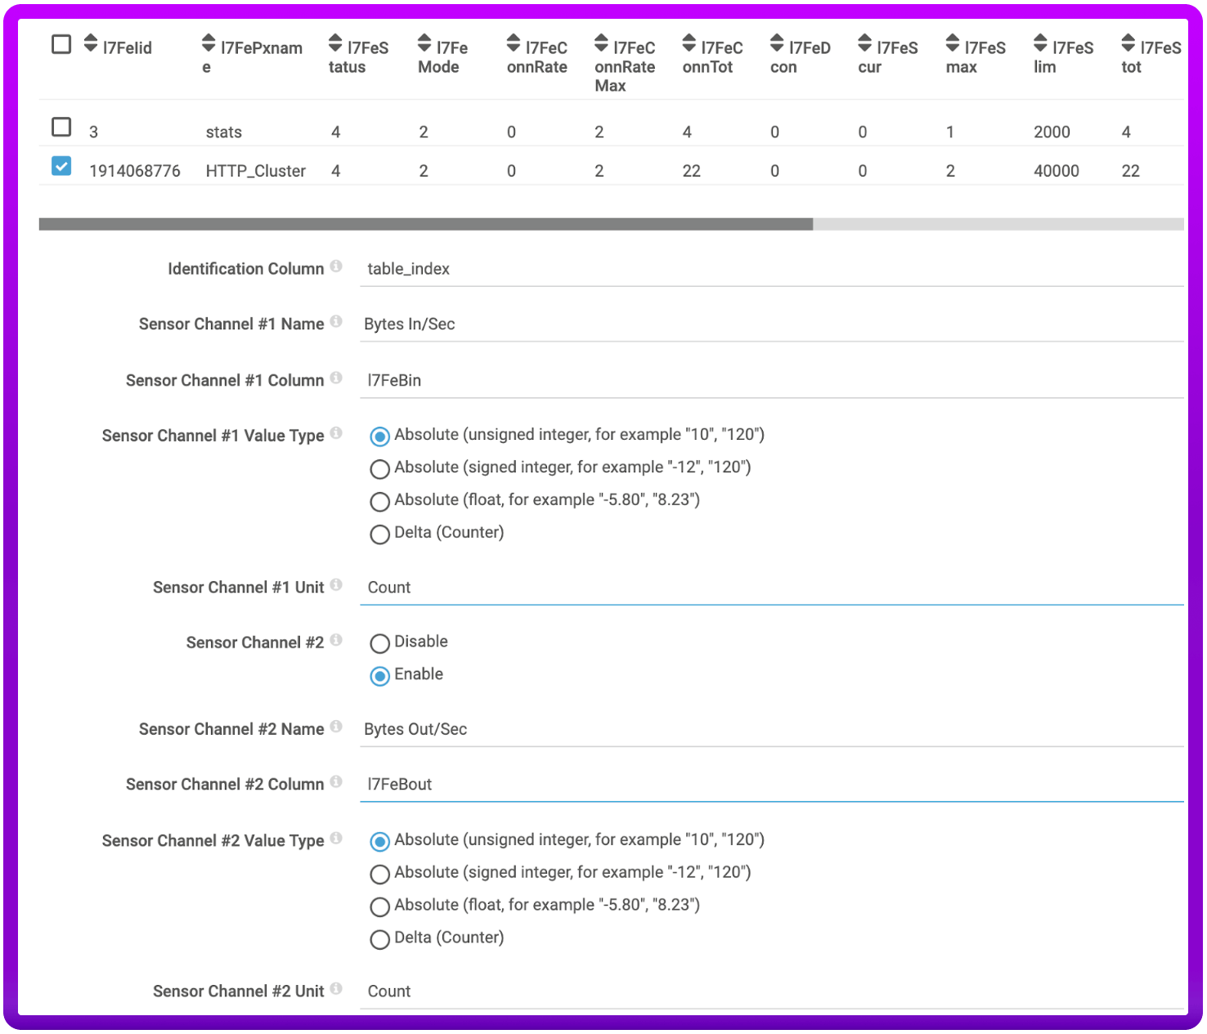Check the stats row checkbox
The image size is (1207, 1034).
tap(61, 128)
